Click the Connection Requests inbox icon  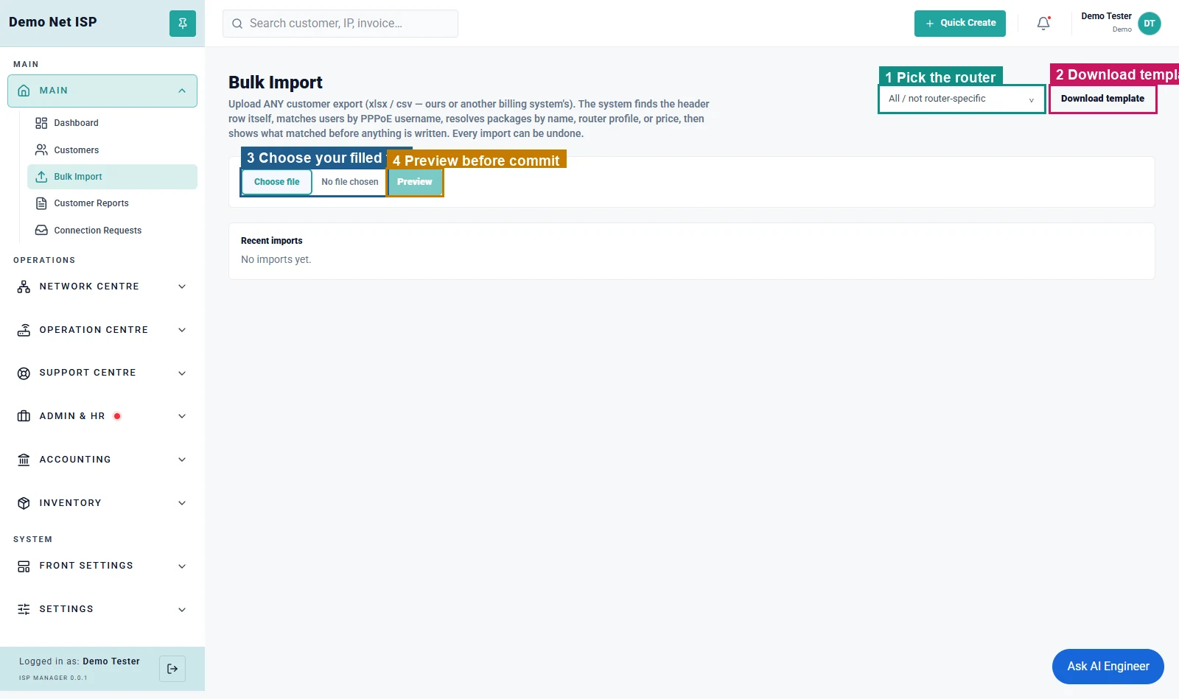tap(41, 231)
